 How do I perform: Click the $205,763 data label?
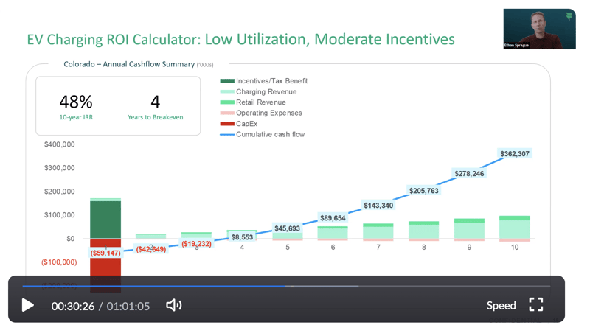click(x=423, y=191)
